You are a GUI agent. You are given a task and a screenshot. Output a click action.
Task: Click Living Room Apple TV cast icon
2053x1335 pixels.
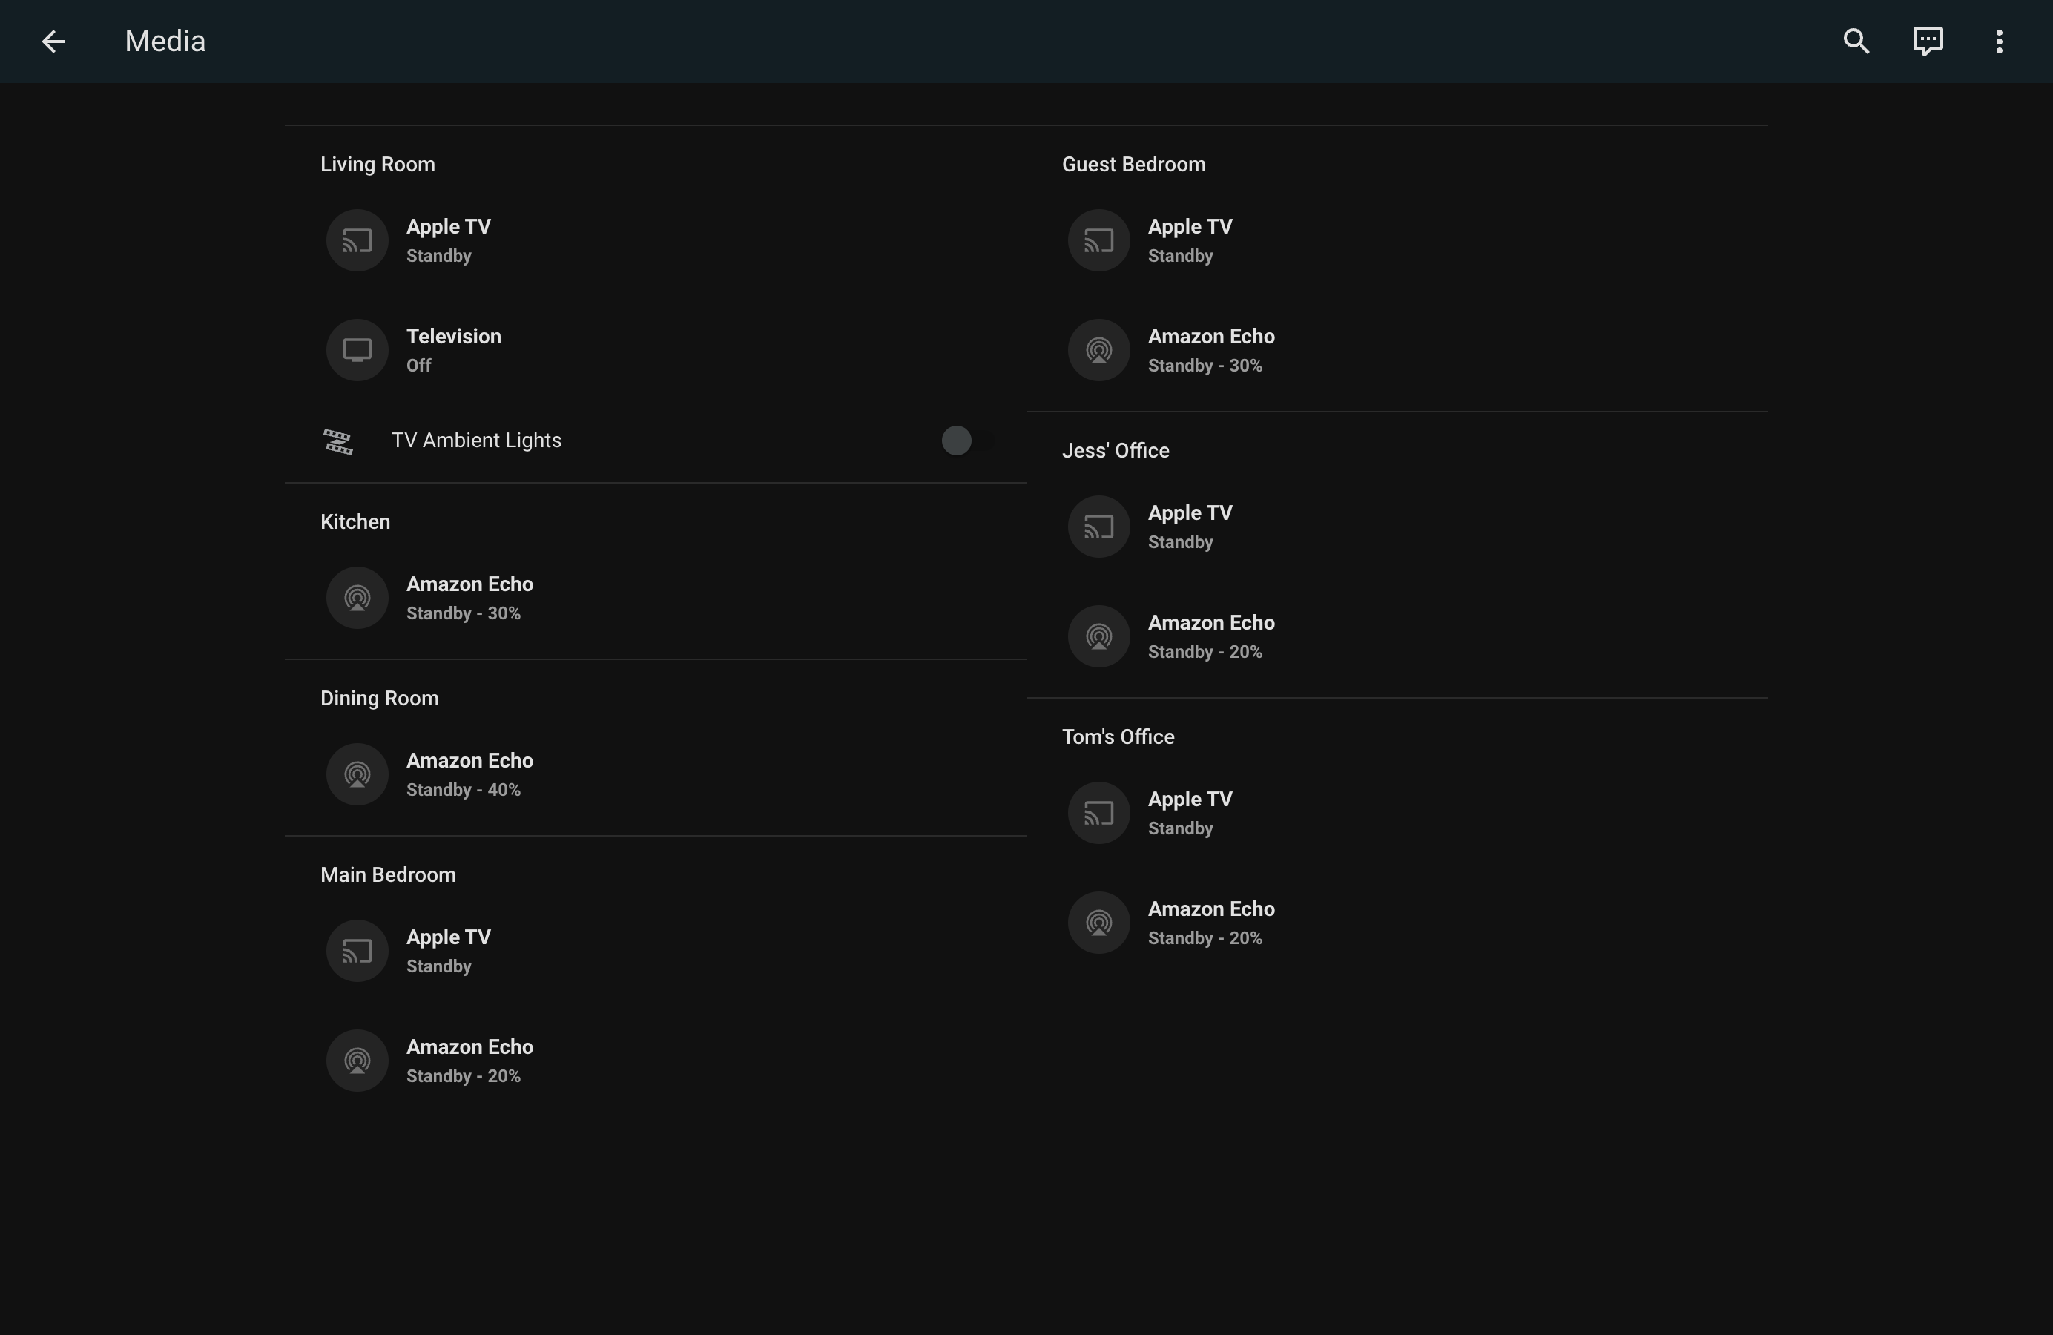coord(357,240)
